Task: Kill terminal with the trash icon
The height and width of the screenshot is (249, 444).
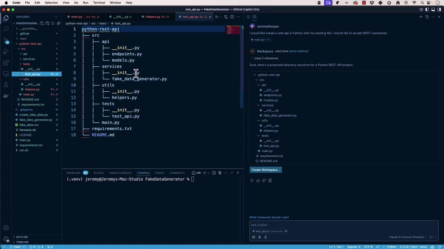Action: (220, 173)
